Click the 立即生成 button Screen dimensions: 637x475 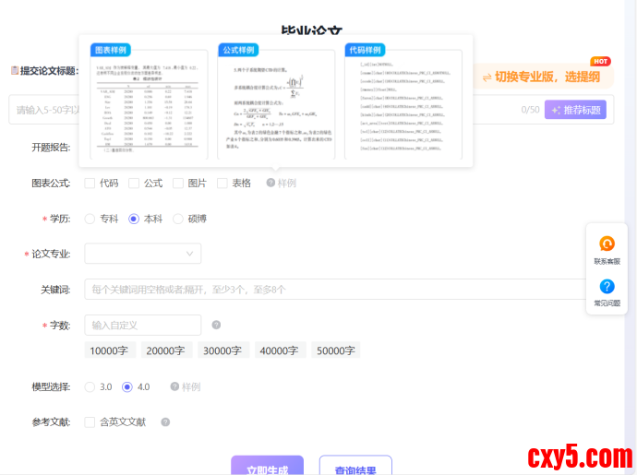tap(268, 465)
